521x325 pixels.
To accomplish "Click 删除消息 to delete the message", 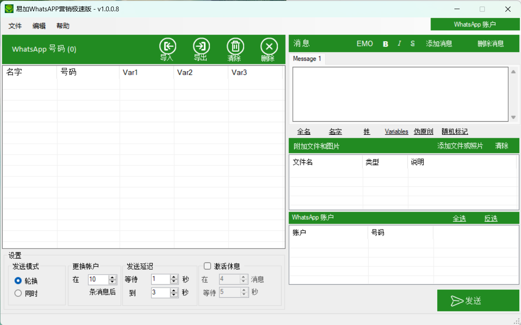I will pyautogui.click(x=491, y=44).
